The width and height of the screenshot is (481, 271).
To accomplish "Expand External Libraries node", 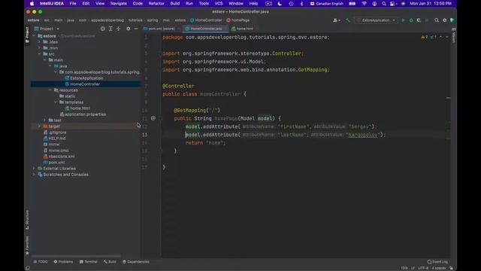I will click(34, 169).
